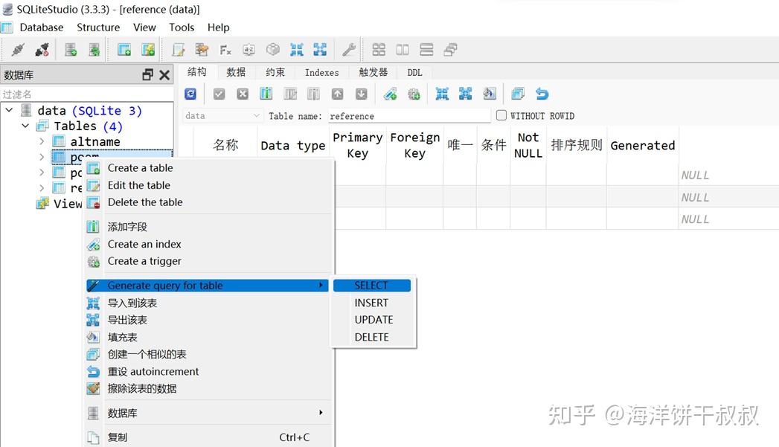Switch to the Indexes tab
Screen dimensions: 779x447
pyautogui.click(x=321, y=72)
